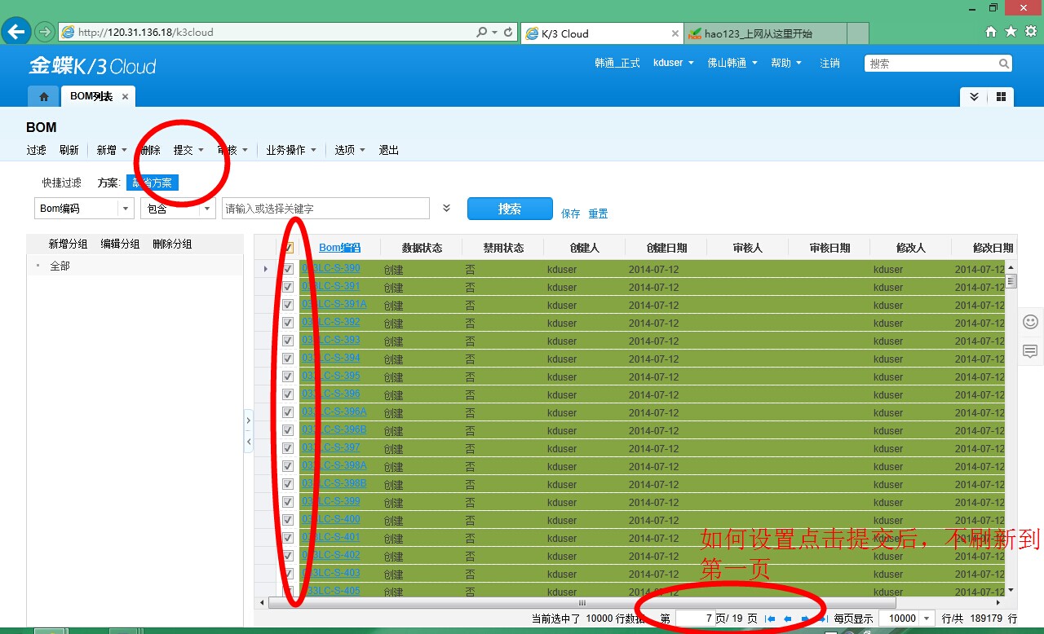Image resolution: width=1044 pixels, height=634 pixels.
Task: Uncheck row 03LC-S-403 checkbox
Action: coord(288,573)
